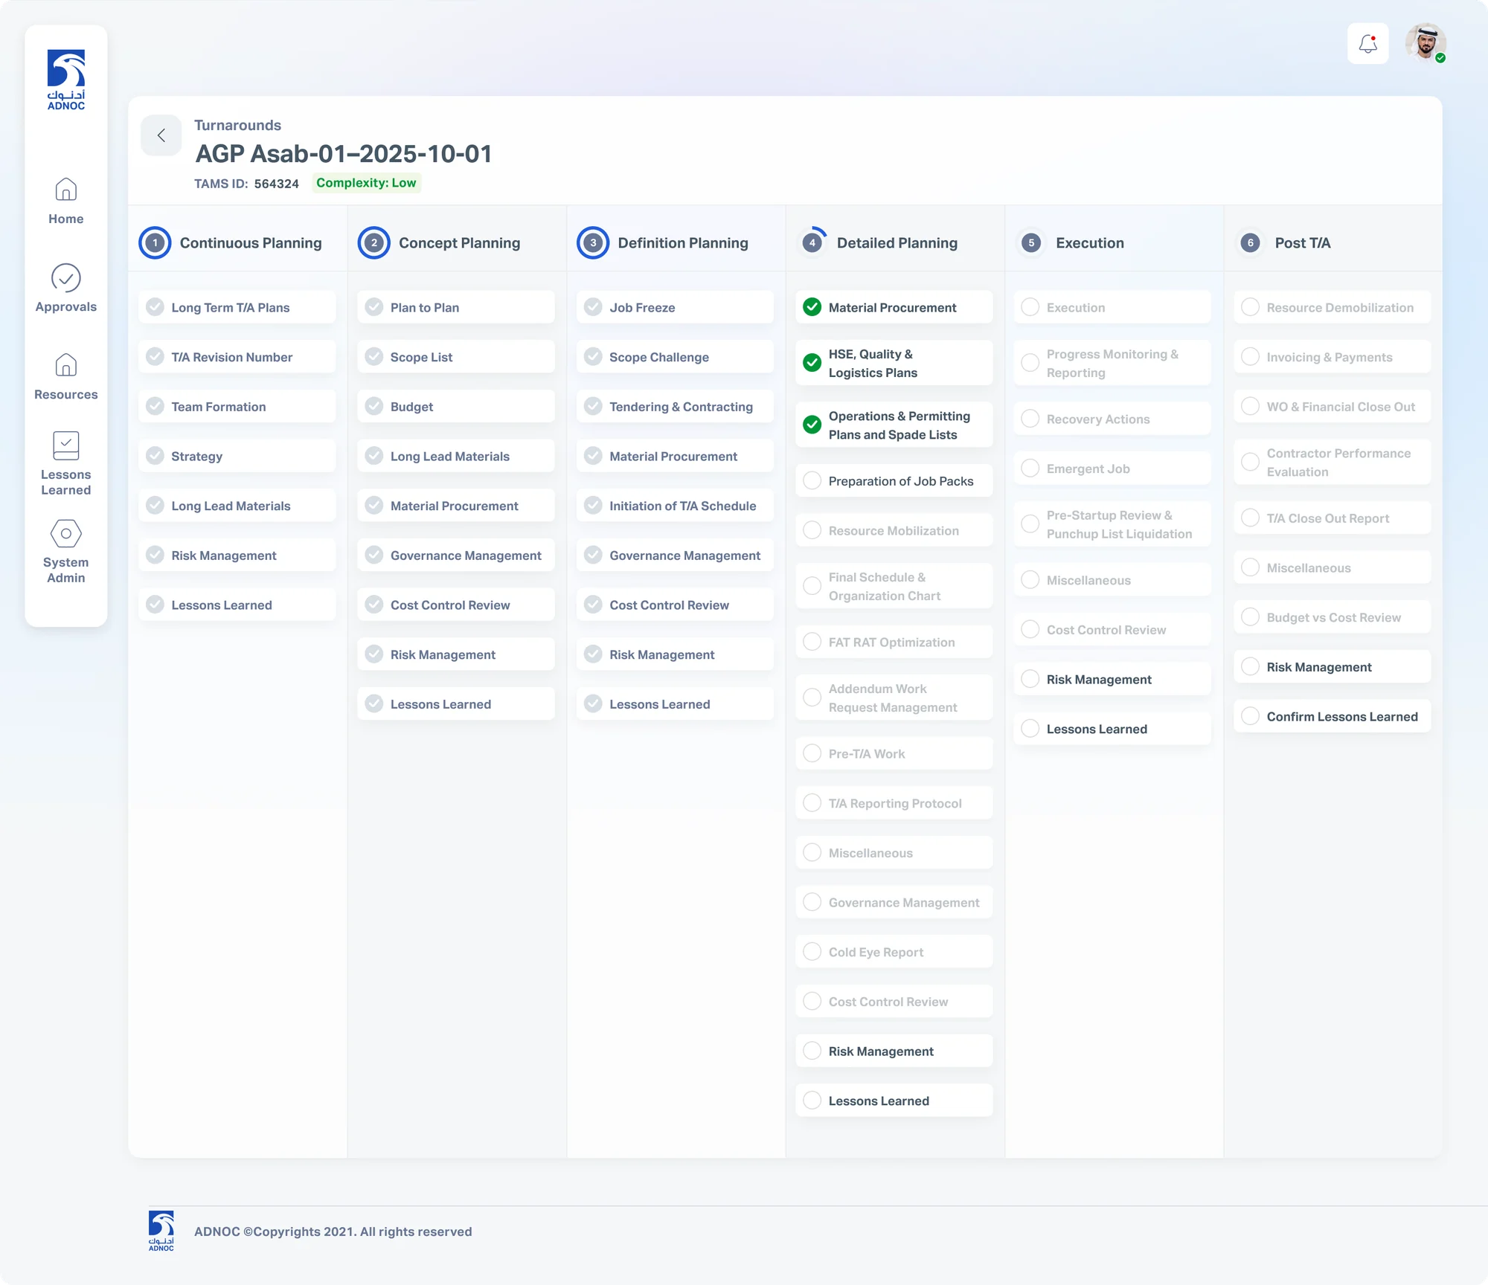
Task: Open the Emergent Job card
Action: click(x=1112, y=468)
